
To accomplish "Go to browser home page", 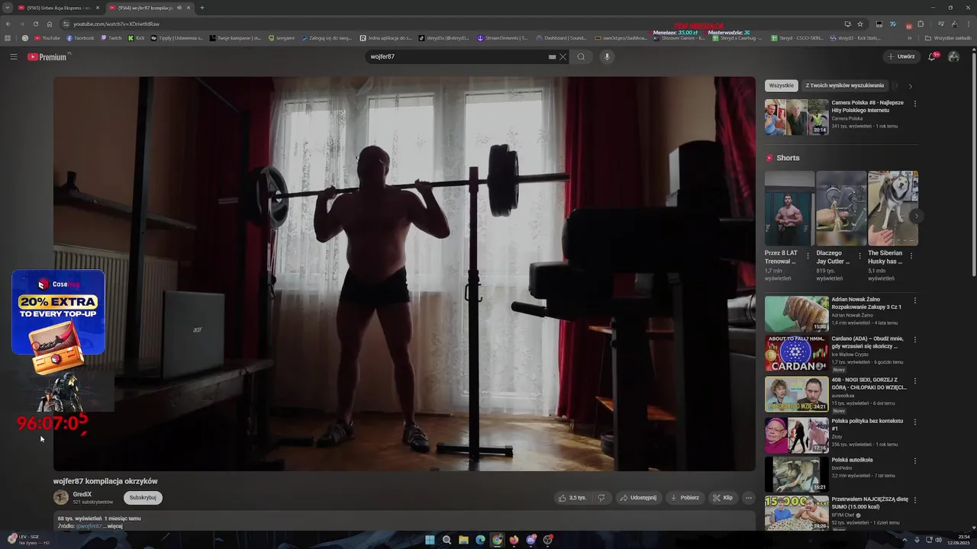I will [50, 24].
